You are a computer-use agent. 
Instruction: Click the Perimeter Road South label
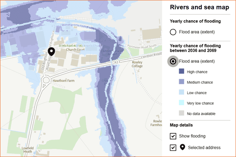142,46
